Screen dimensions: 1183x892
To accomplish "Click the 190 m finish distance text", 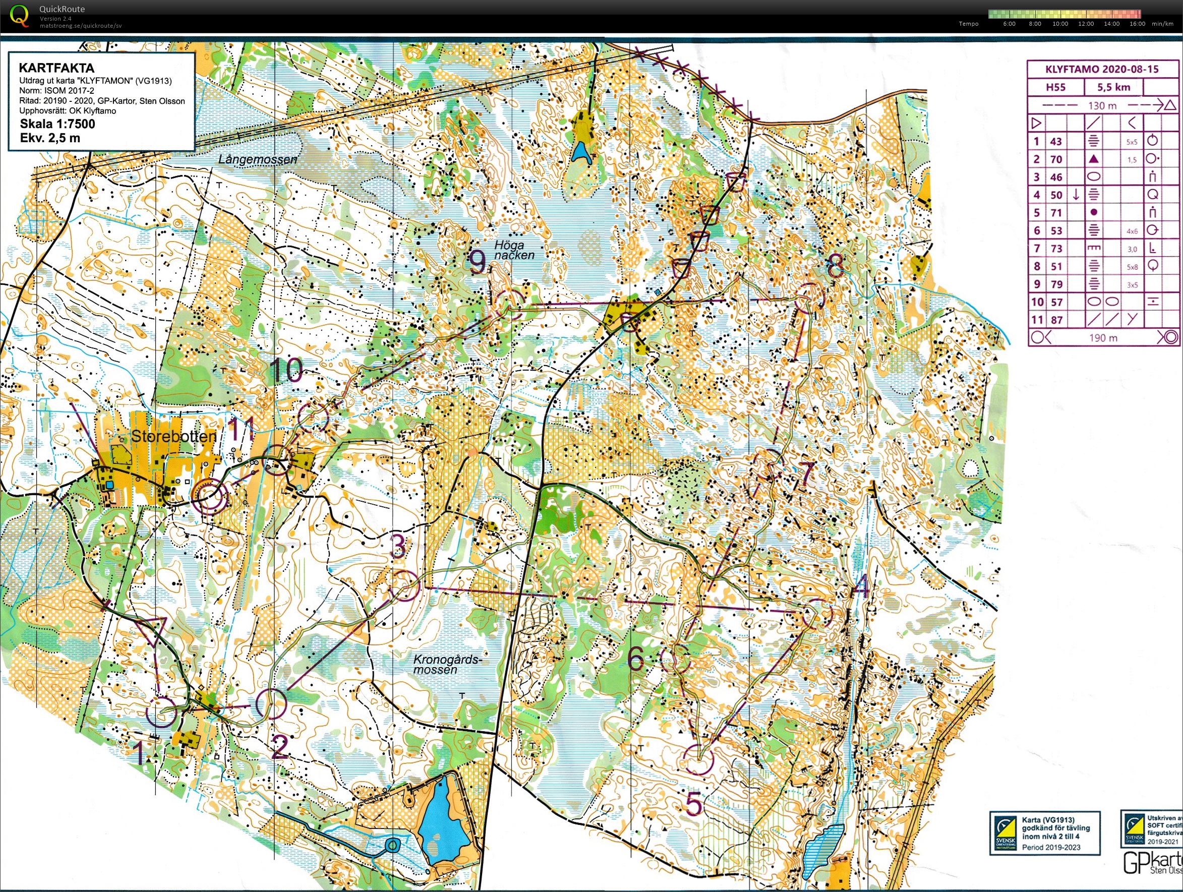I will click(x=1102, y=337).
